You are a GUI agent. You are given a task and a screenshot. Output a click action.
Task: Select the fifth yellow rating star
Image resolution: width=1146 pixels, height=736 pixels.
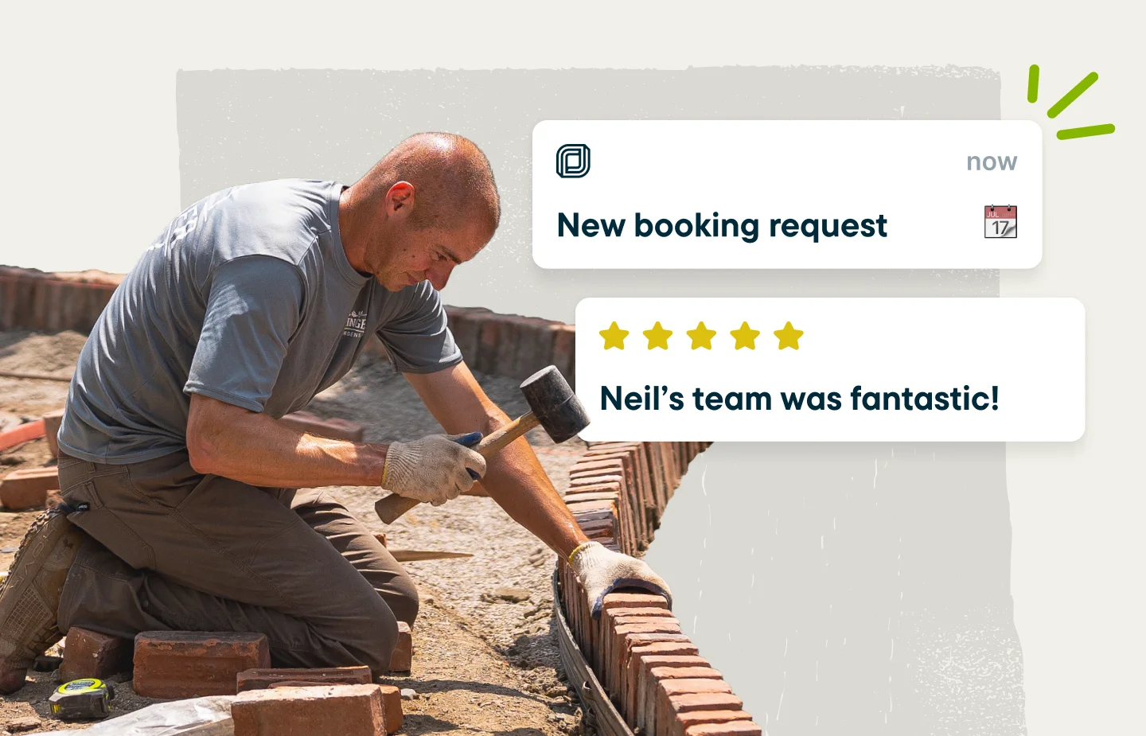tap(789, 336)
